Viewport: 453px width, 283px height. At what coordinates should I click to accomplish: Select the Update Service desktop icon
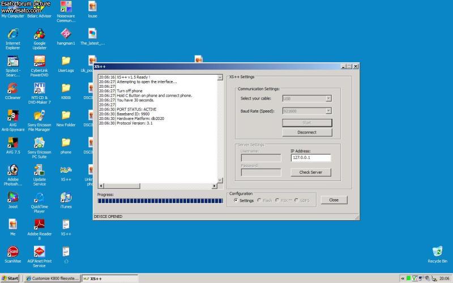39,175
